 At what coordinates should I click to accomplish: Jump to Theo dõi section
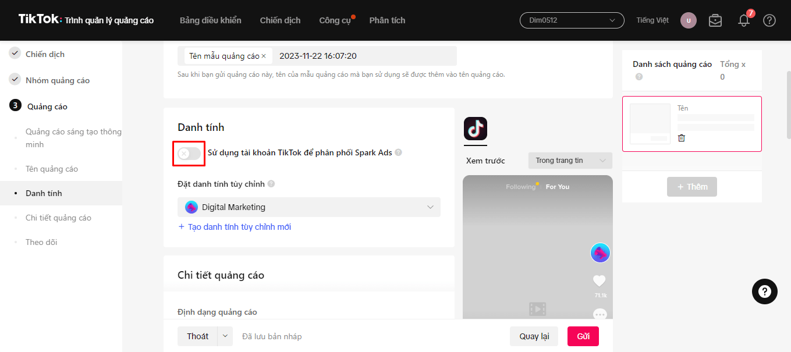point(41,242)
